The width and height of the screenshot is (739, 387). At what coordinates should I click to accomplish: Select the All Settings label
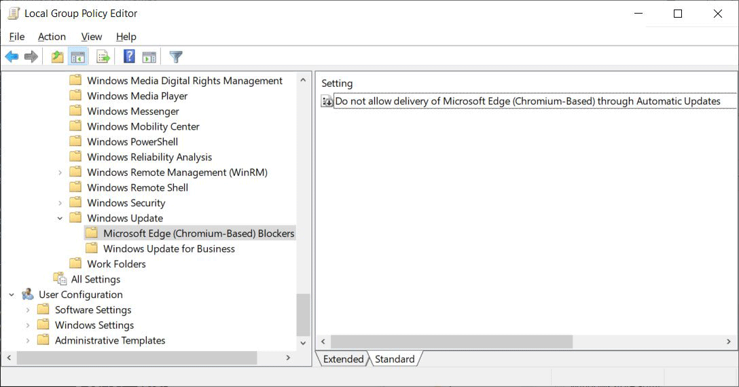(x=96, y=279)
